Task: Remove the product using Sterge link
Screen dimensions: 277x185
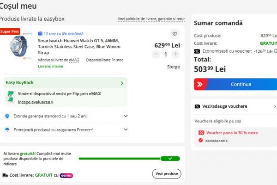Action: pos(174,67)
